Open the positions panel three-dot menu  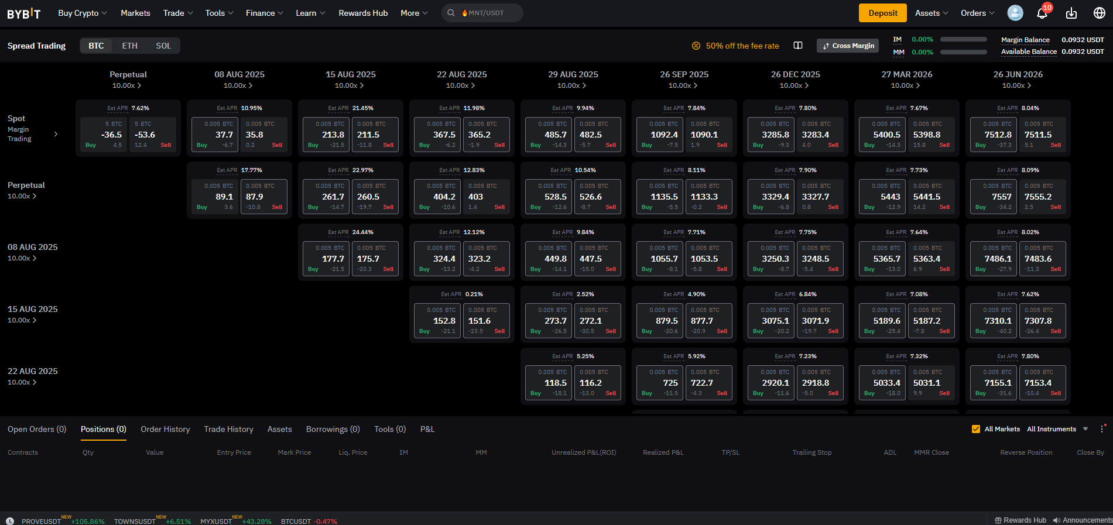click(1102, 429)
